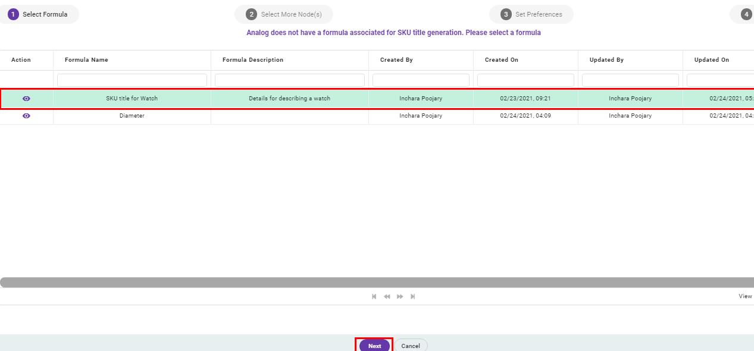Sort by Updated On column header
This screenshot has height=351, width=754.
point(711,60)
